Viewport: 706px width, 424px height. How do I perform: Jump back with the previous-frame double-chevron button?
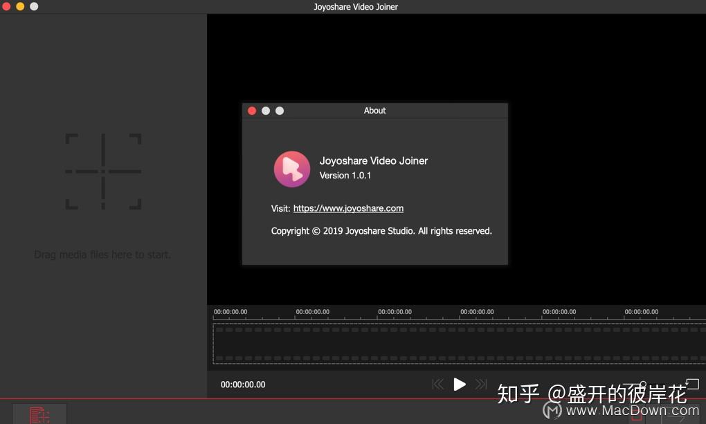(x=438, y=385)
